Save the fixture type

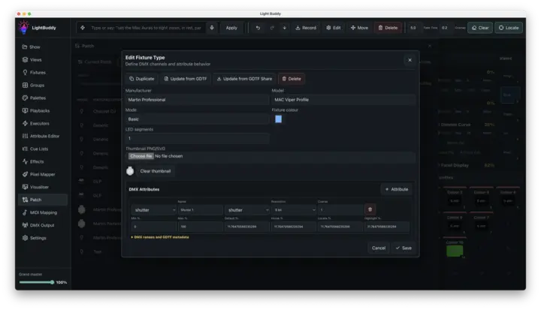pyautogui.click(x=403, y=248)
